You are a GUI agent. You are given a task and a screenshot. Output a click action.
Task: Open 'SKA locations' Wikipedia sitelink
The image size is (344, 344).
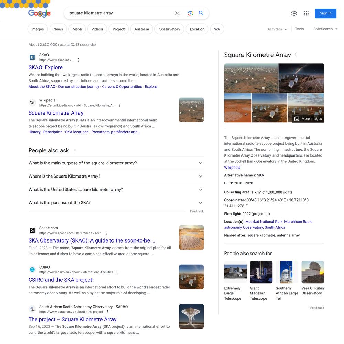click(77, 132)
